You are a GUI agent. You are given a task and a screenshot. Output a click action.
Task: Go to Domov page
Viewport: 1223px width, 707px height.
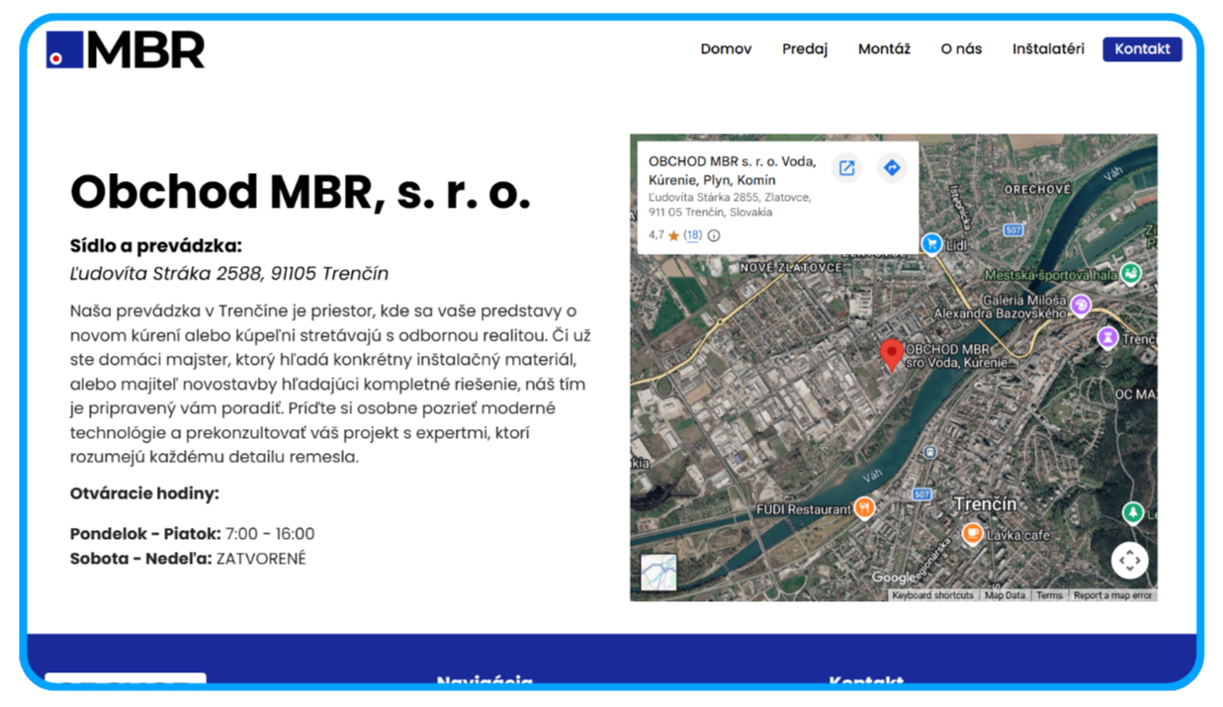(726, 48)
